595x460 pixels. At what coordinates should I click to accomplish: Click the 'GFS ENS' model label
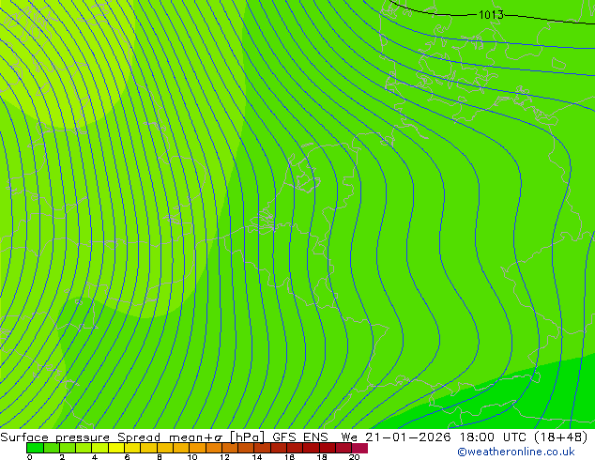(300, 437)
